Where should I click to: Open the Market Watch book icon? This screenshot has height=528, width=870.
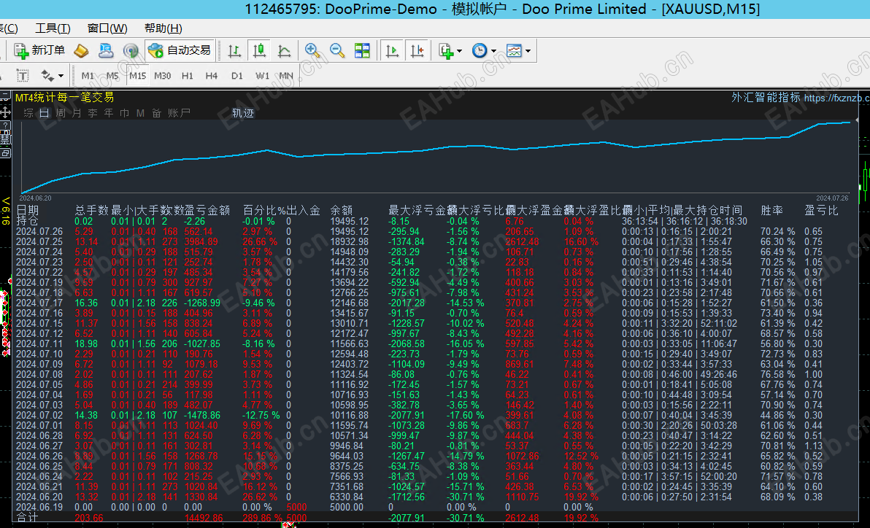click(x=81, y=51)
